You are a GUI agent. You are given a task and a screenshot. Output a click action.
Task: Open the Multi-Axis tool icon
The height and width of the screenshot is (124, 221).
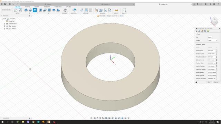click(x=74, y=10)
